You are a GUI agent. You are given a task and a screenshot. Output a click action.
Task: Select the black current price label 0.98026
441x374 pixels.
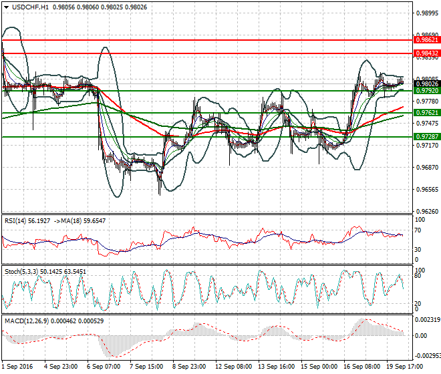427,84
